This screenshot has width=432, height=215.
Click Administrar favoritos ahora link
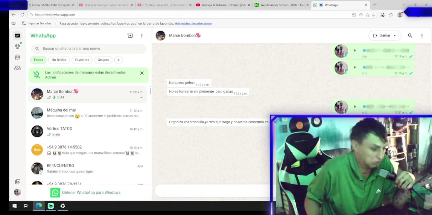tap(193, 23)
